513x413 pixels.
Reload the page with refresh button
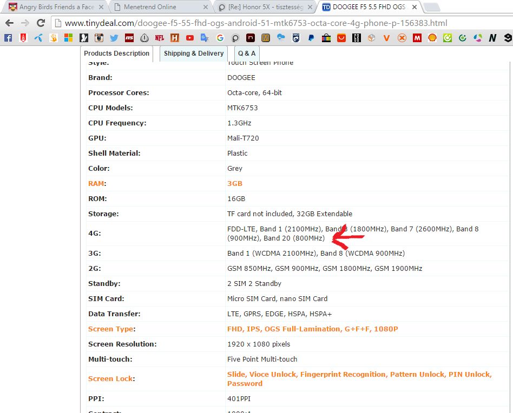41,23
